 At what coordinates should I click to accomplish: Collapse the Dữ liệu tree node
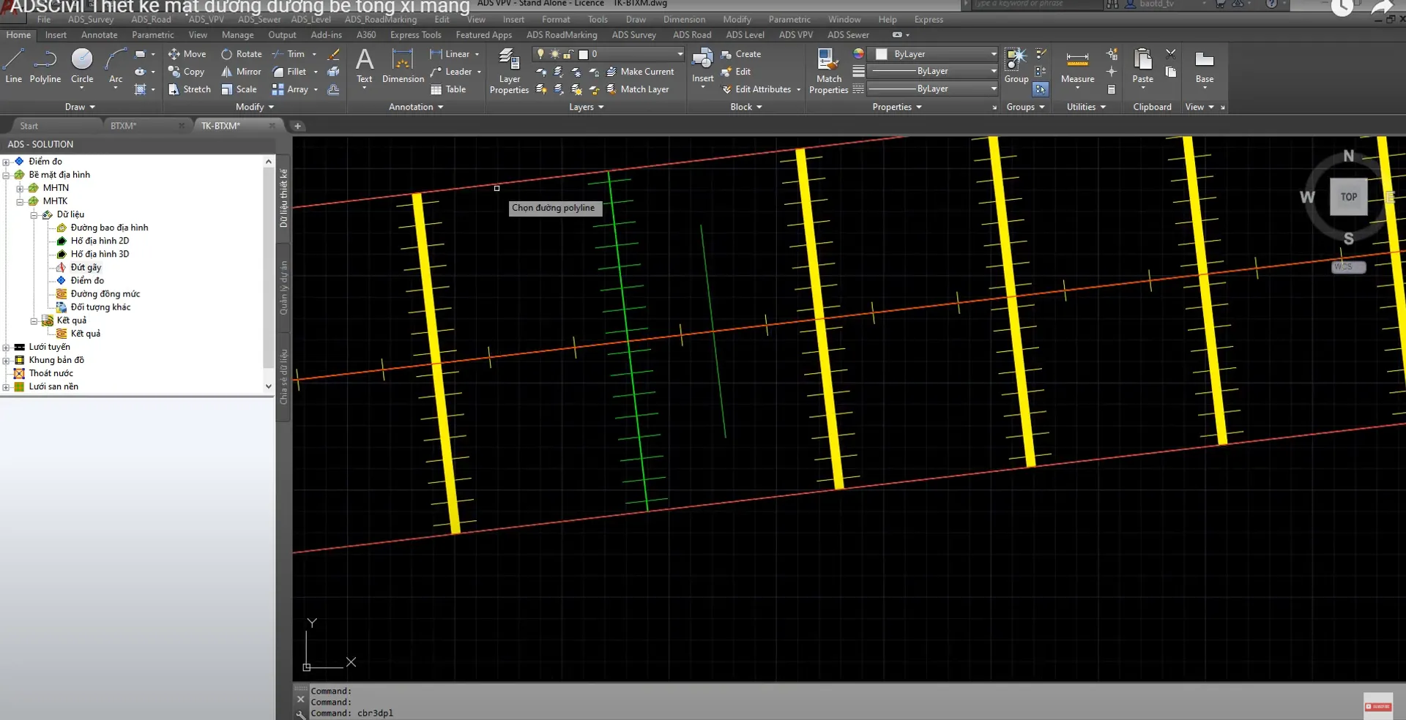34,215
